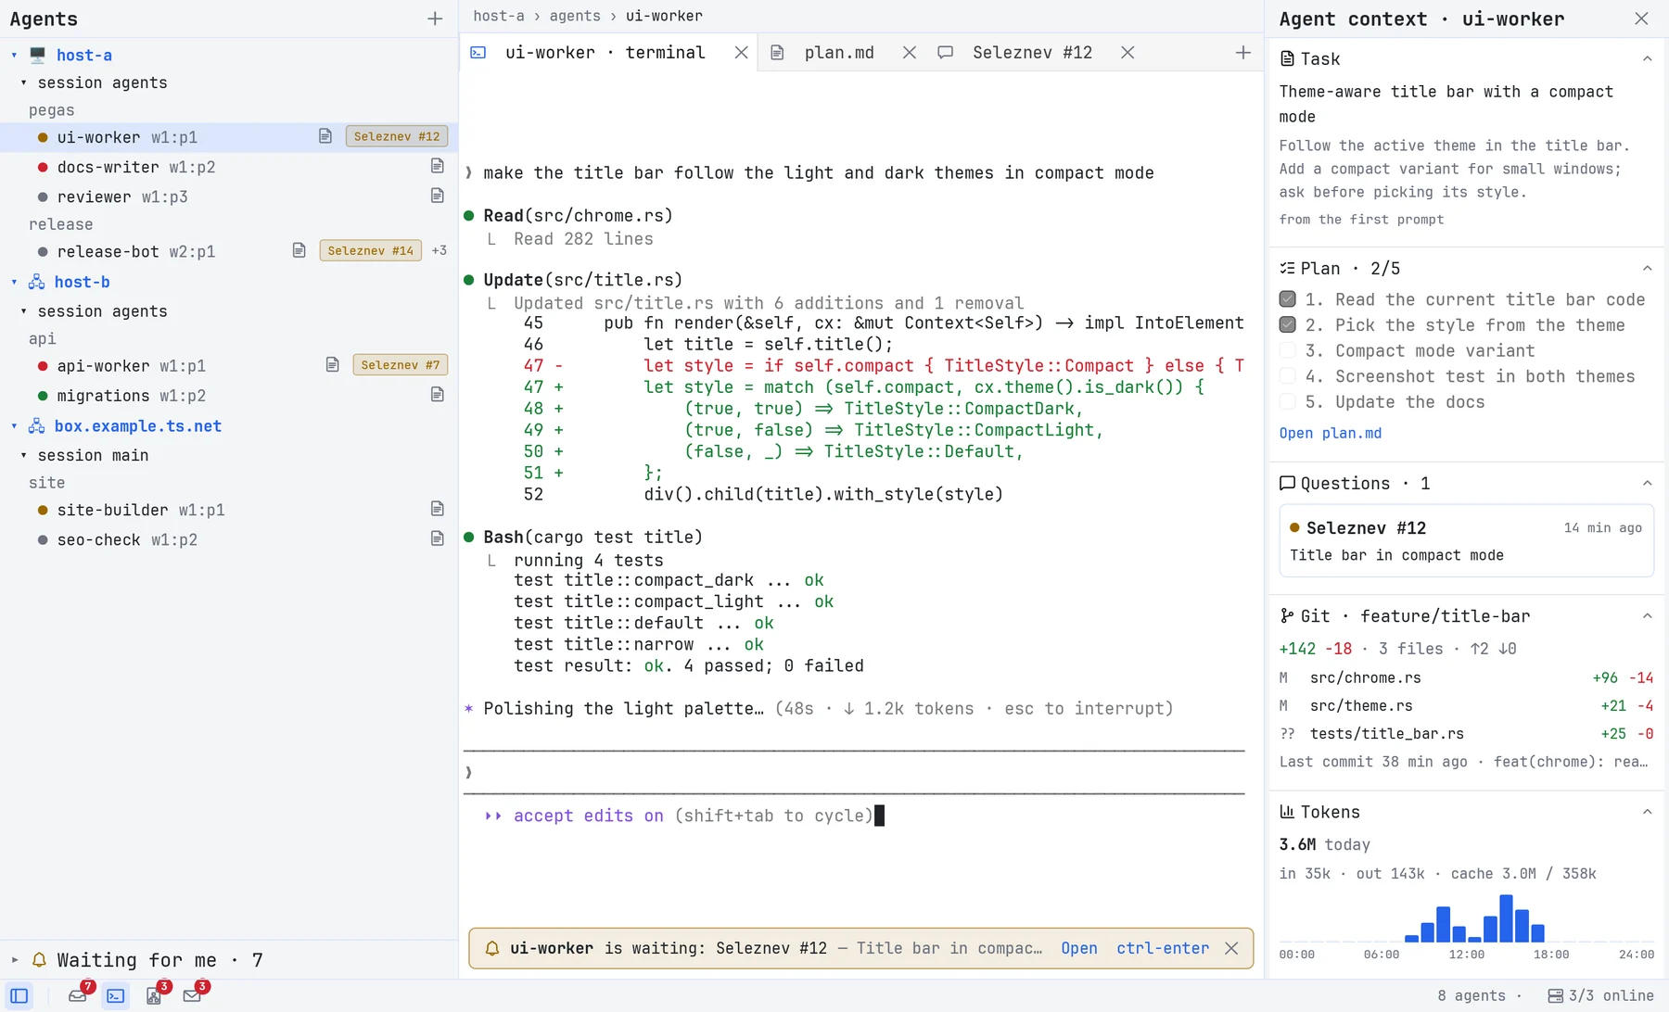
Task: Open the plan document icon for migrations
Action: (x=438, y=395)
